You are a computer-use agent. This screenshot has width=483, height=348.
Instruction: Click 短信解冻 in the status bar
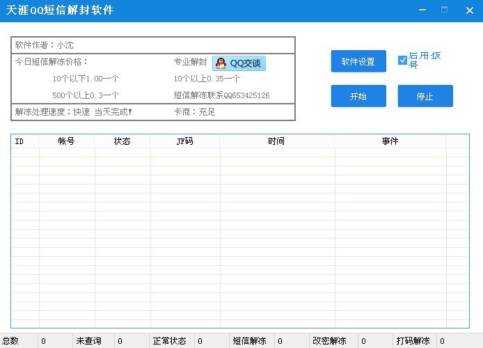tap(250, 341)
